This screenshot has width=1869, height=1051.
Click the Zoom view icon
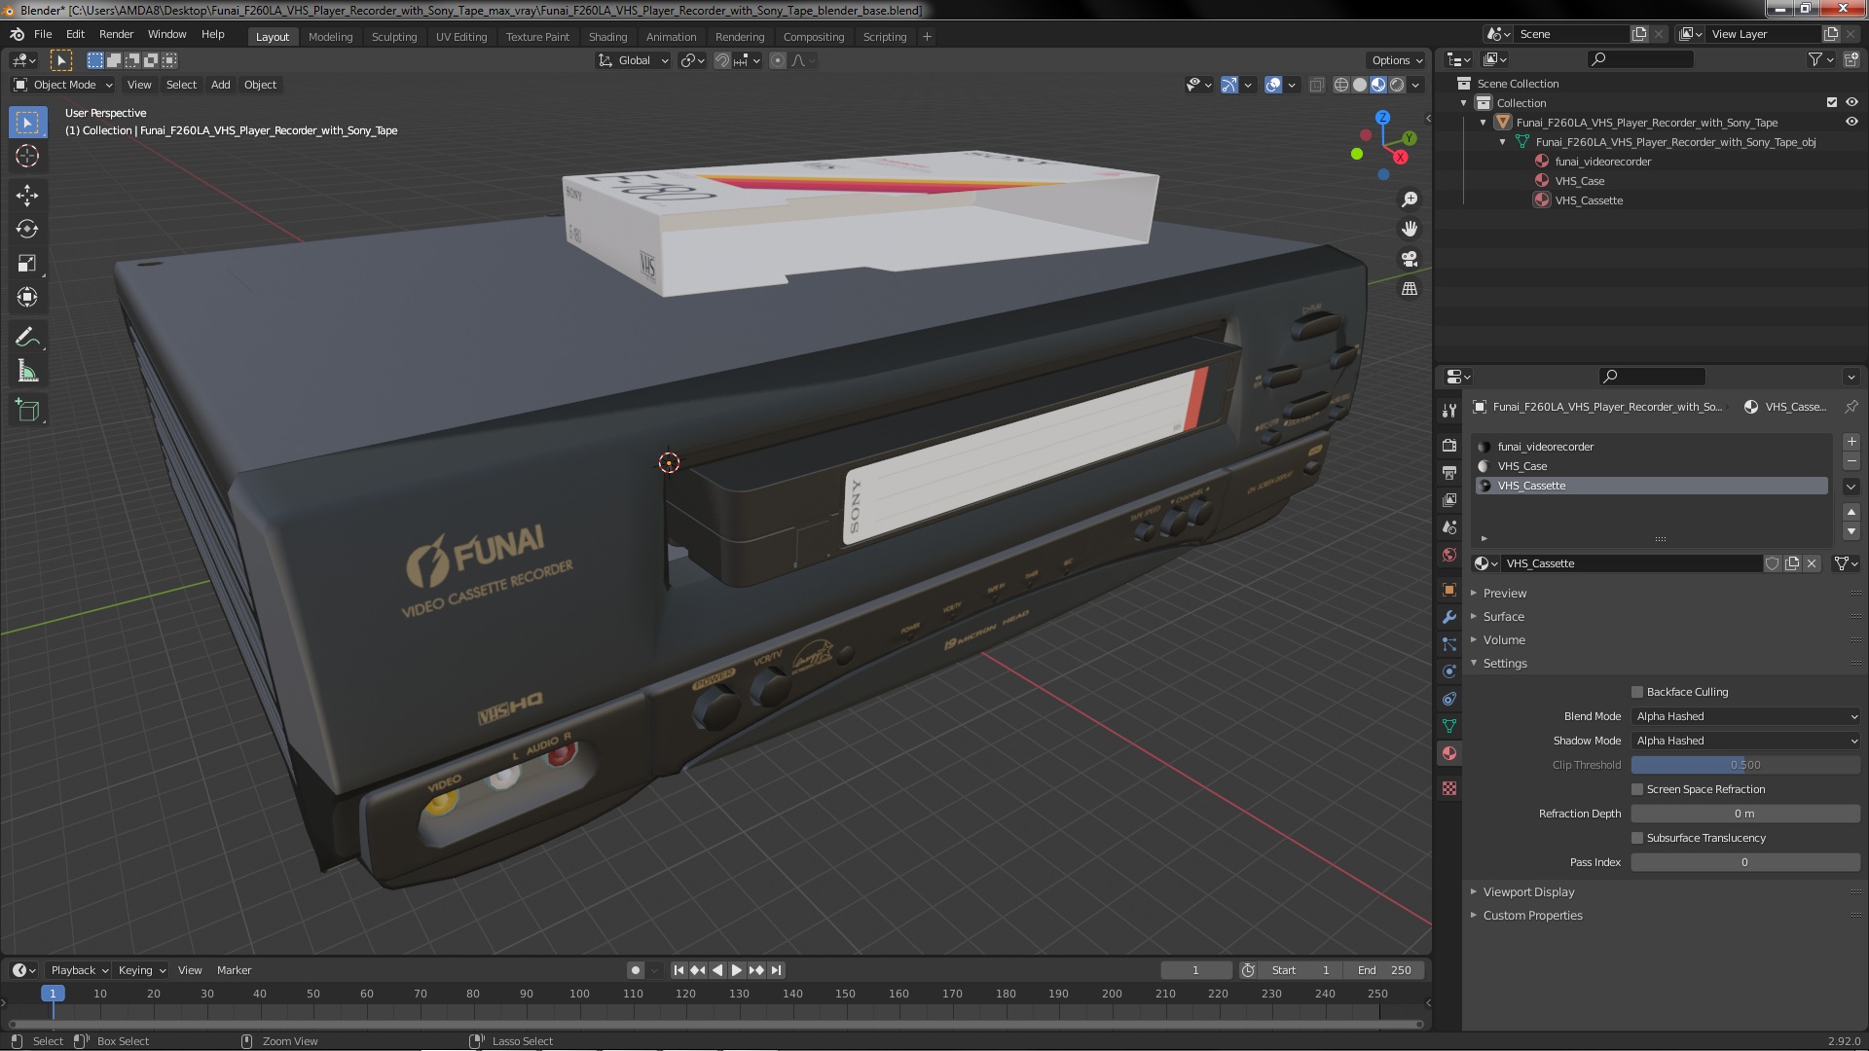1410,199
